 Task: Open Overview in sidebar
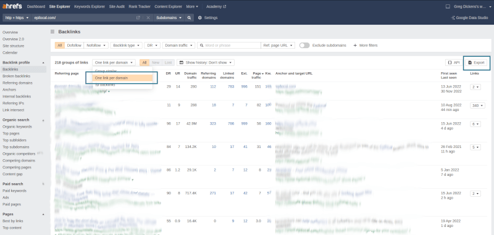click(x=10, y=32)
